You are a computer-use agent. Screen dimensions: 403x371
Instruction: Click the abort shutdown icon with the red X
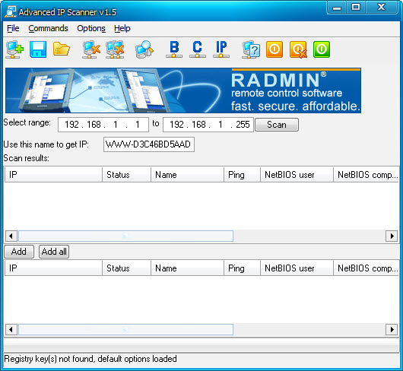[298, 49]
